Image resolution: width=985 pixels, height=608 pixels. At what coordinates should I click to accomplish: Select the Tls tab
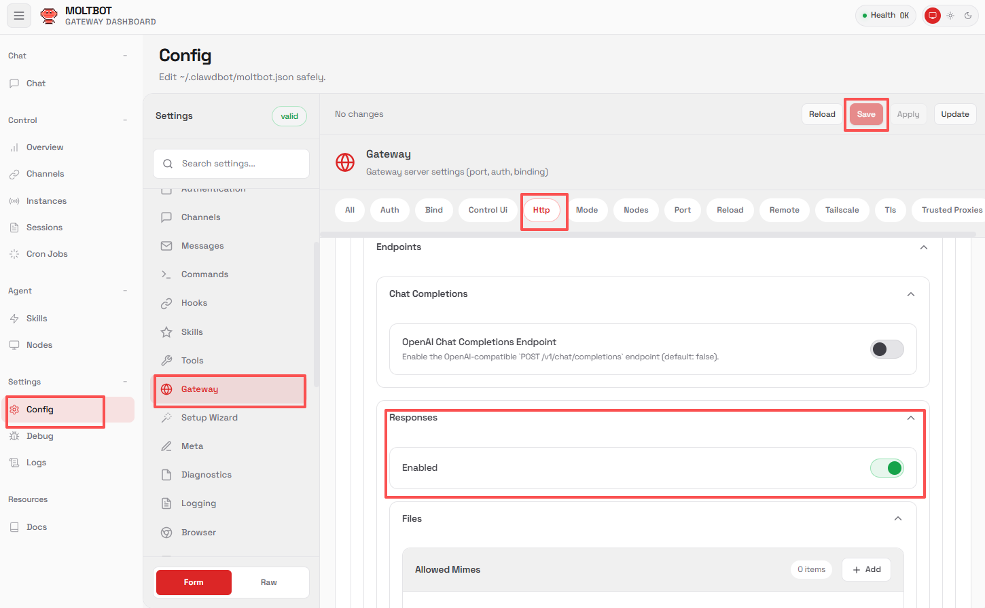[891, 210]
